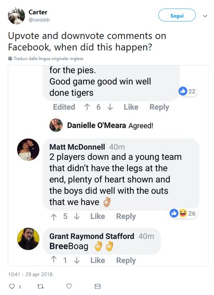Screen dimensions: 214x295
Task: Follow Carter with the Segui button
Action: (x=177, y=15)
